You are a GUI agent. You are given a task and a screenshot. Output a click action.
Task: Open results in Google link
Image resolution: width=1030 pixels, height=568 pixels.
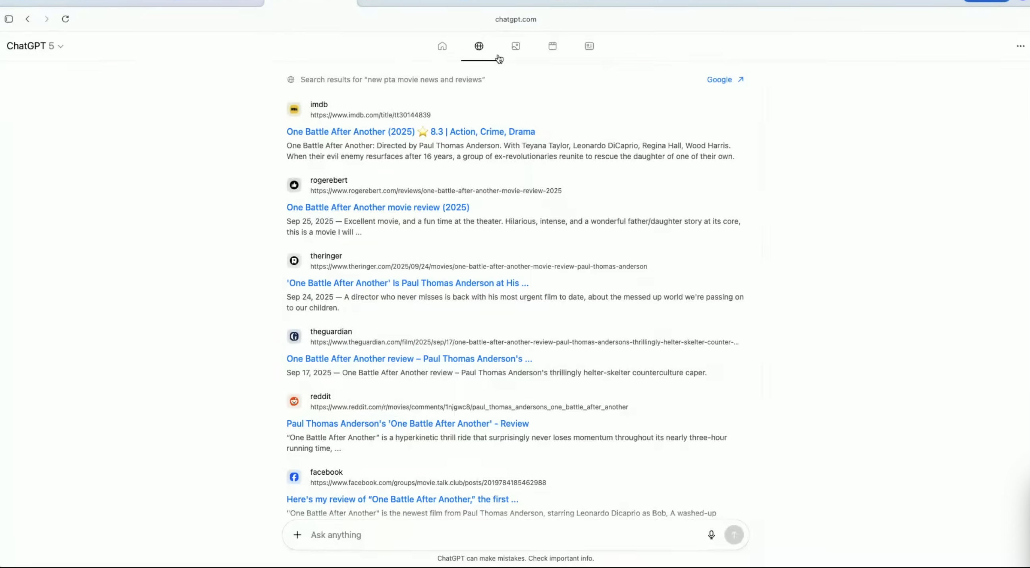[725, 79]
